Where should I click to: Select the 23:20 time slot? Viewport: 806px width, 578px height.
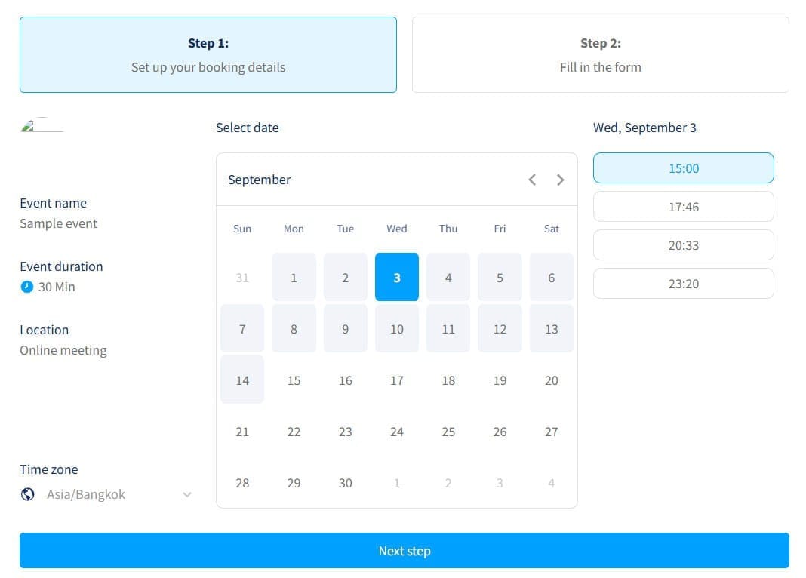pyautogui.click(x=683, y=284)
